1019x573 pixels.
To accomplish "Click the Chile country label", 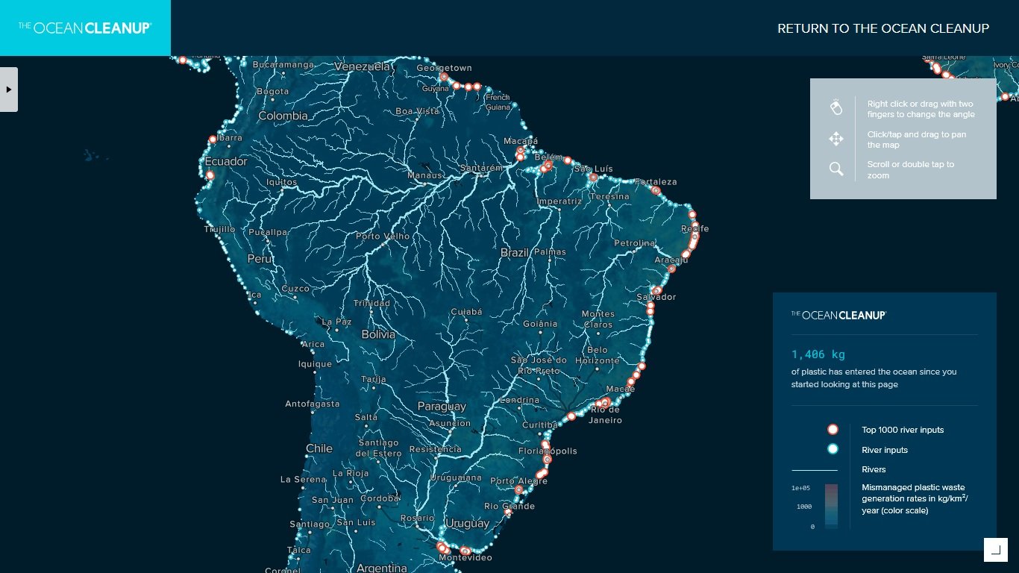I will [319, 448].
